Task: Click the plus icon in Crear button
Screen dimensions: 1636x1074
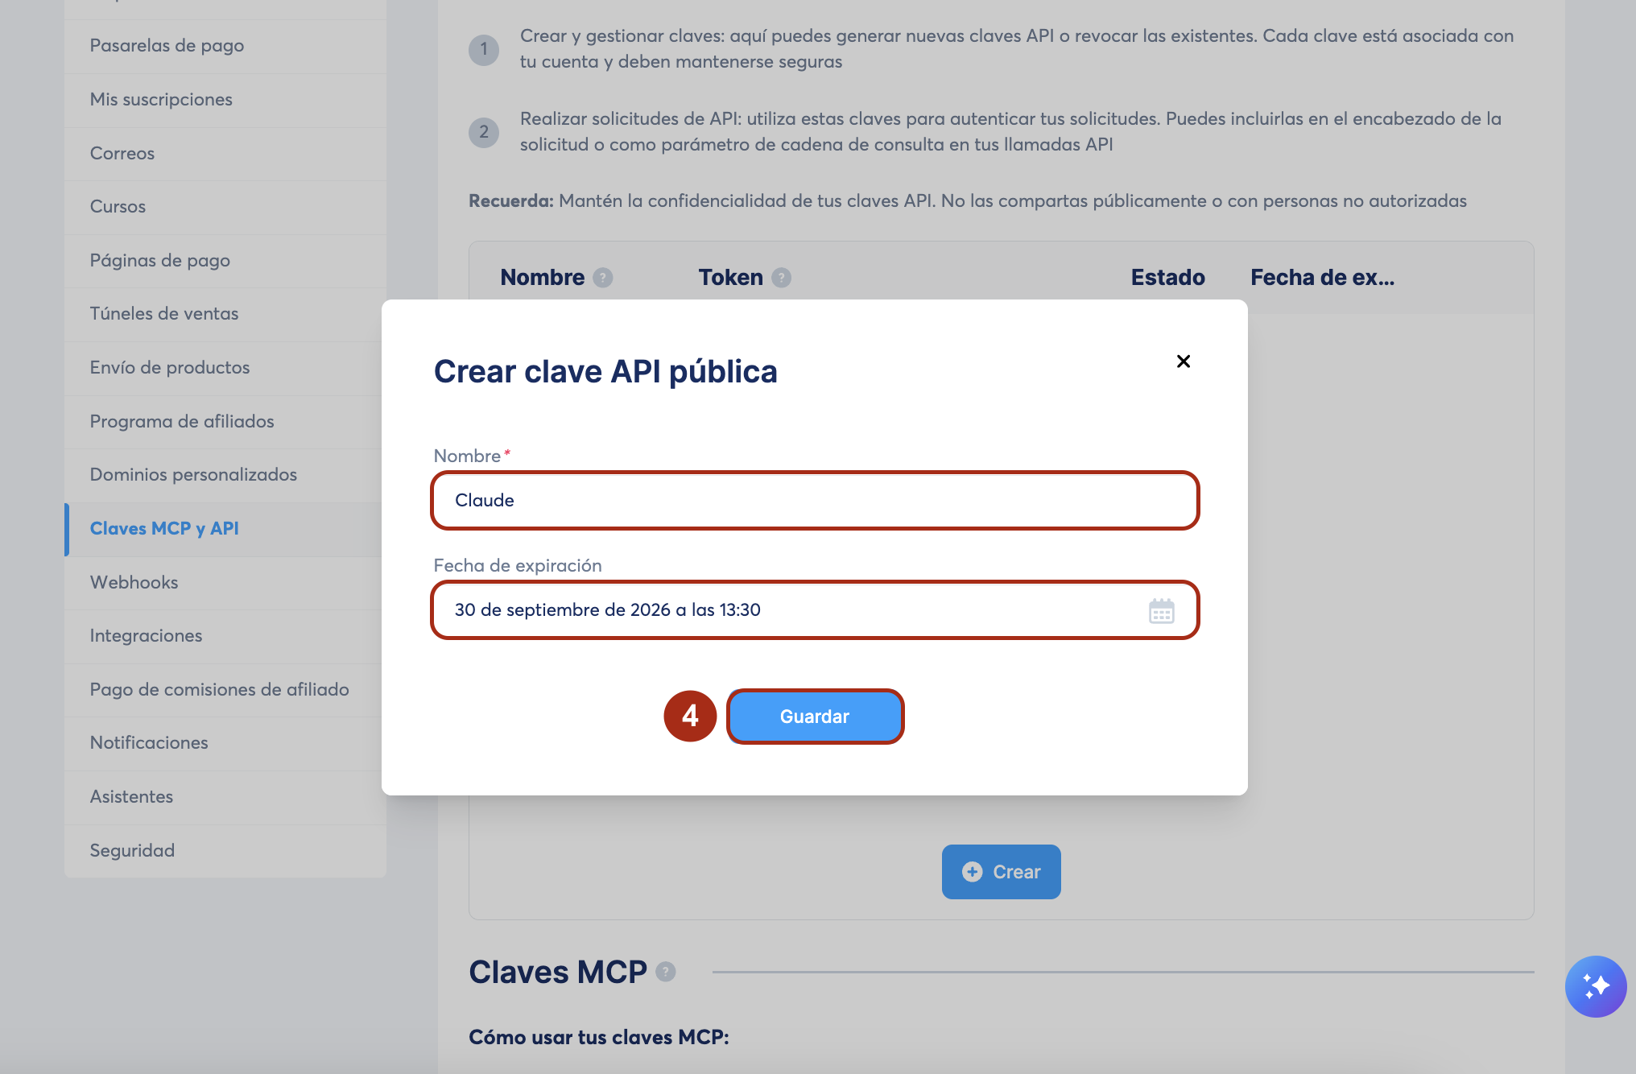Action: click(973, 872)
